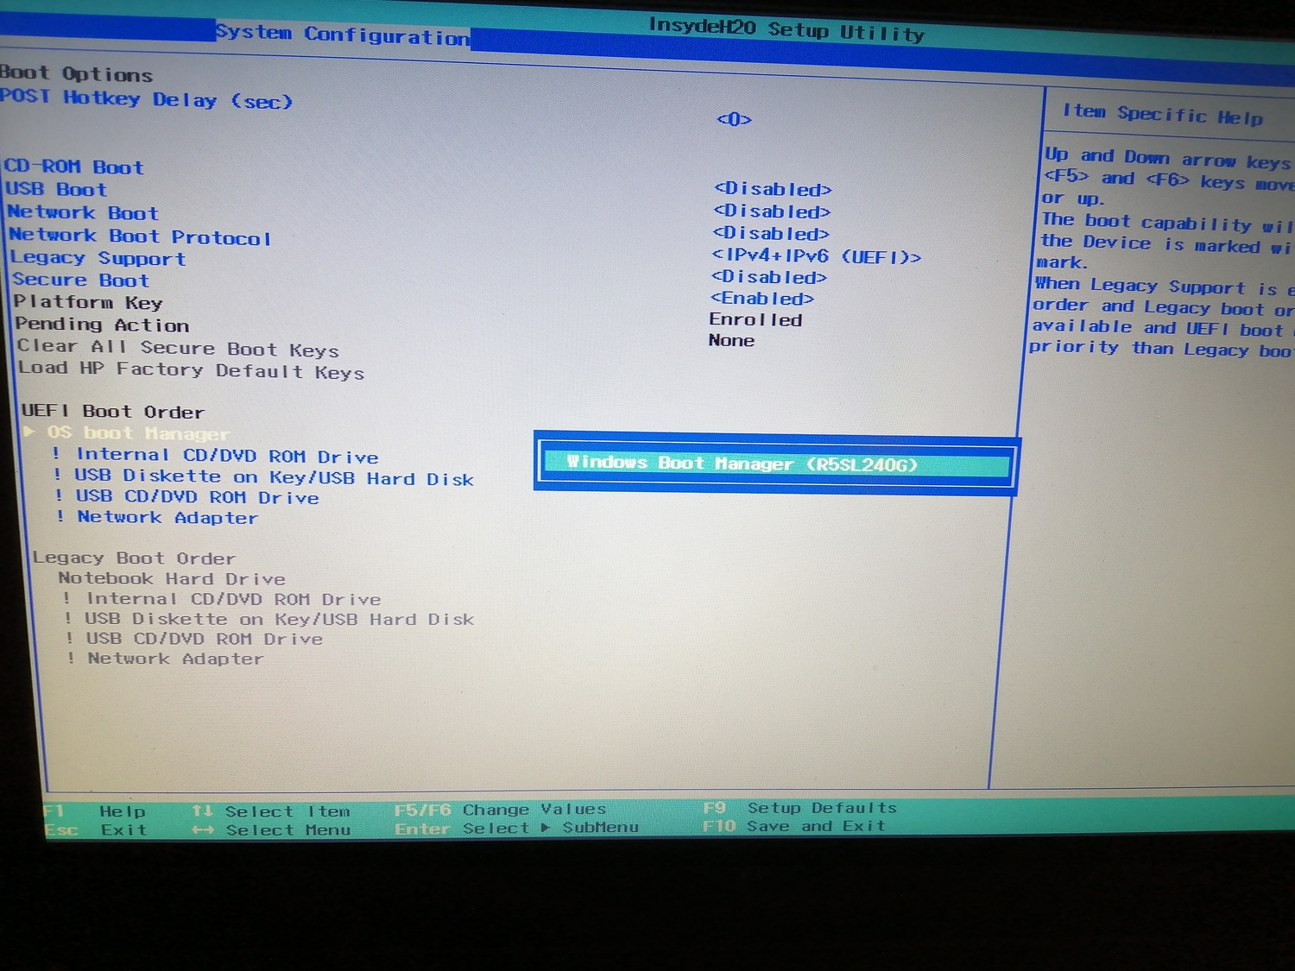Image resolution: width=1295 pixels, height=971 pixels.
Task: Click the F1 Help hint
Action: click(95, 811)
